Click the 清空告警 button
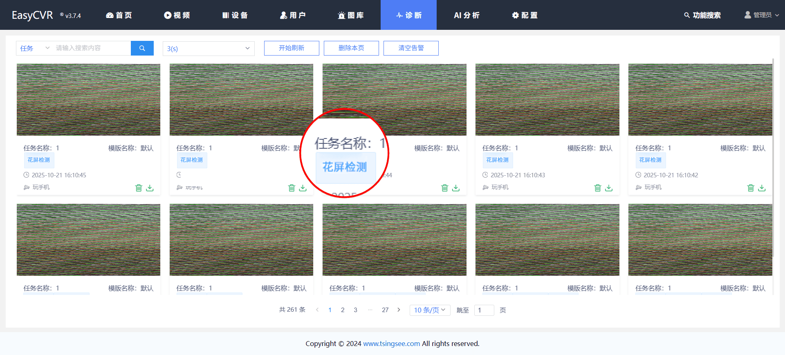This screenshot has width=785, height=355. [410, 48]
